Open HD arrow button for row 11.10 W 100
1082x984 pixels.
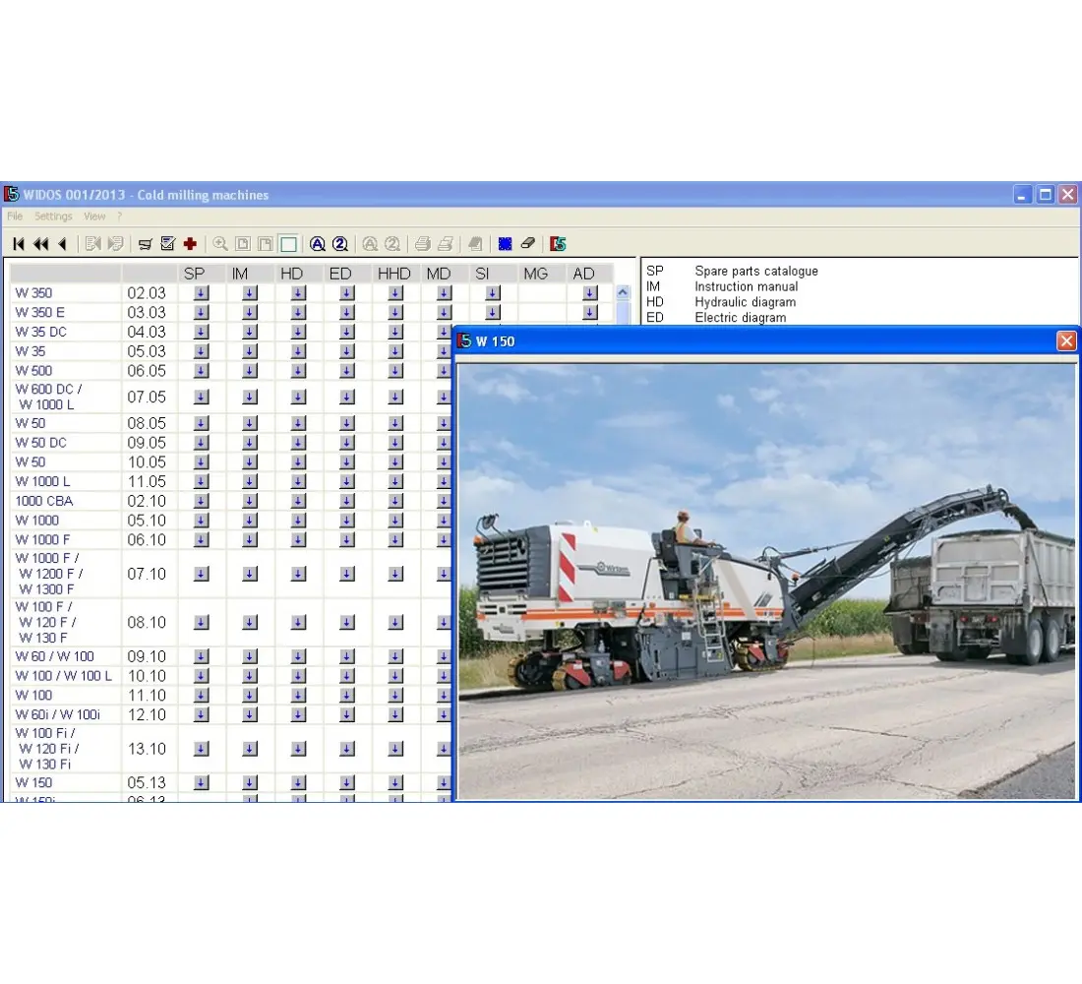click(298, 696)
